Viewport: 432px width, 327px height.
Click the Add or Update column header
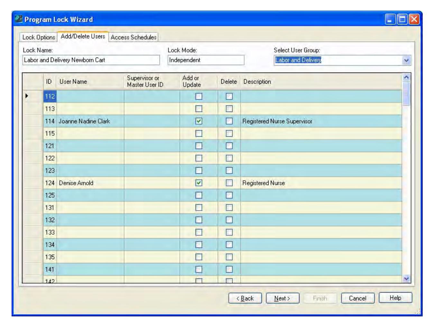(x=199, y=82)
